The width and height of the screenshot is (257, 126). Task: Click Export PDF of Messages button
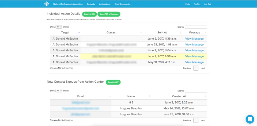pyautogui.click(x=109, y=14)
